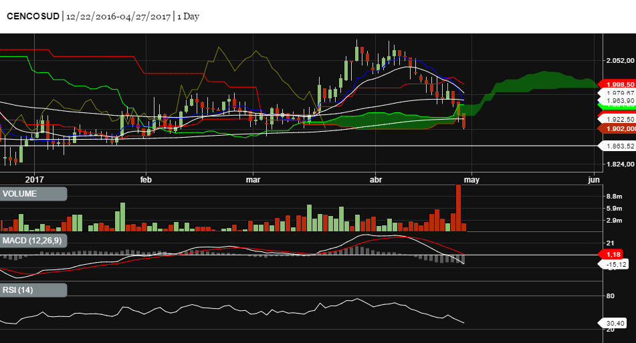Click the jun time axis label
The height and width of the screenshot is (343, 636).
click(x=594, y=180)
